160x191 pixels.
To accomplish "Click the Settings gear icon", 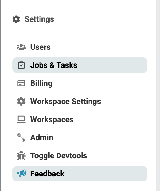I will 16,19.
